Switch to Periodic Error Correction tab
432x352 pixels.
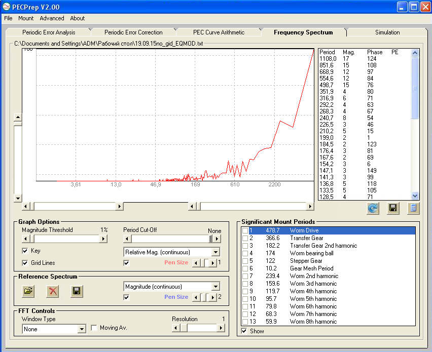(x=133, y=32)
